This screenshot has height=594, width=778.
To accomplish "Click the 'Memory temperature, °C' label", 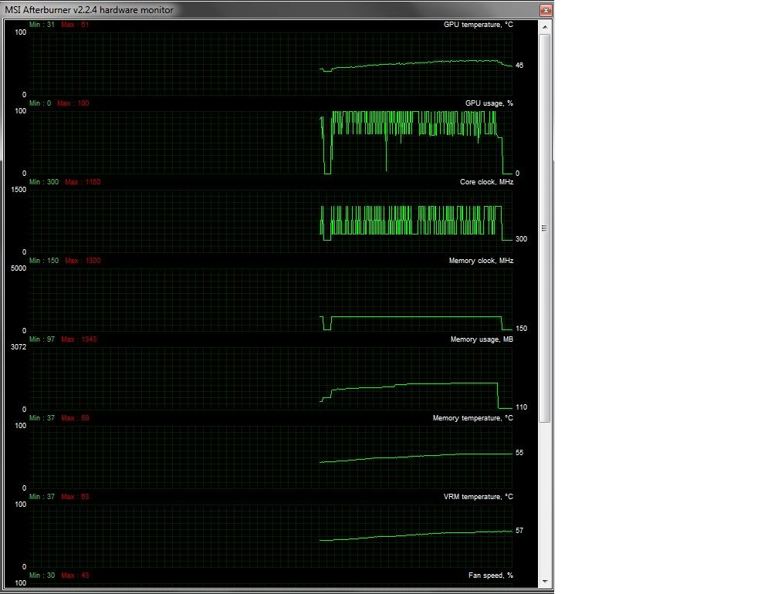I will tap(473, 418).
